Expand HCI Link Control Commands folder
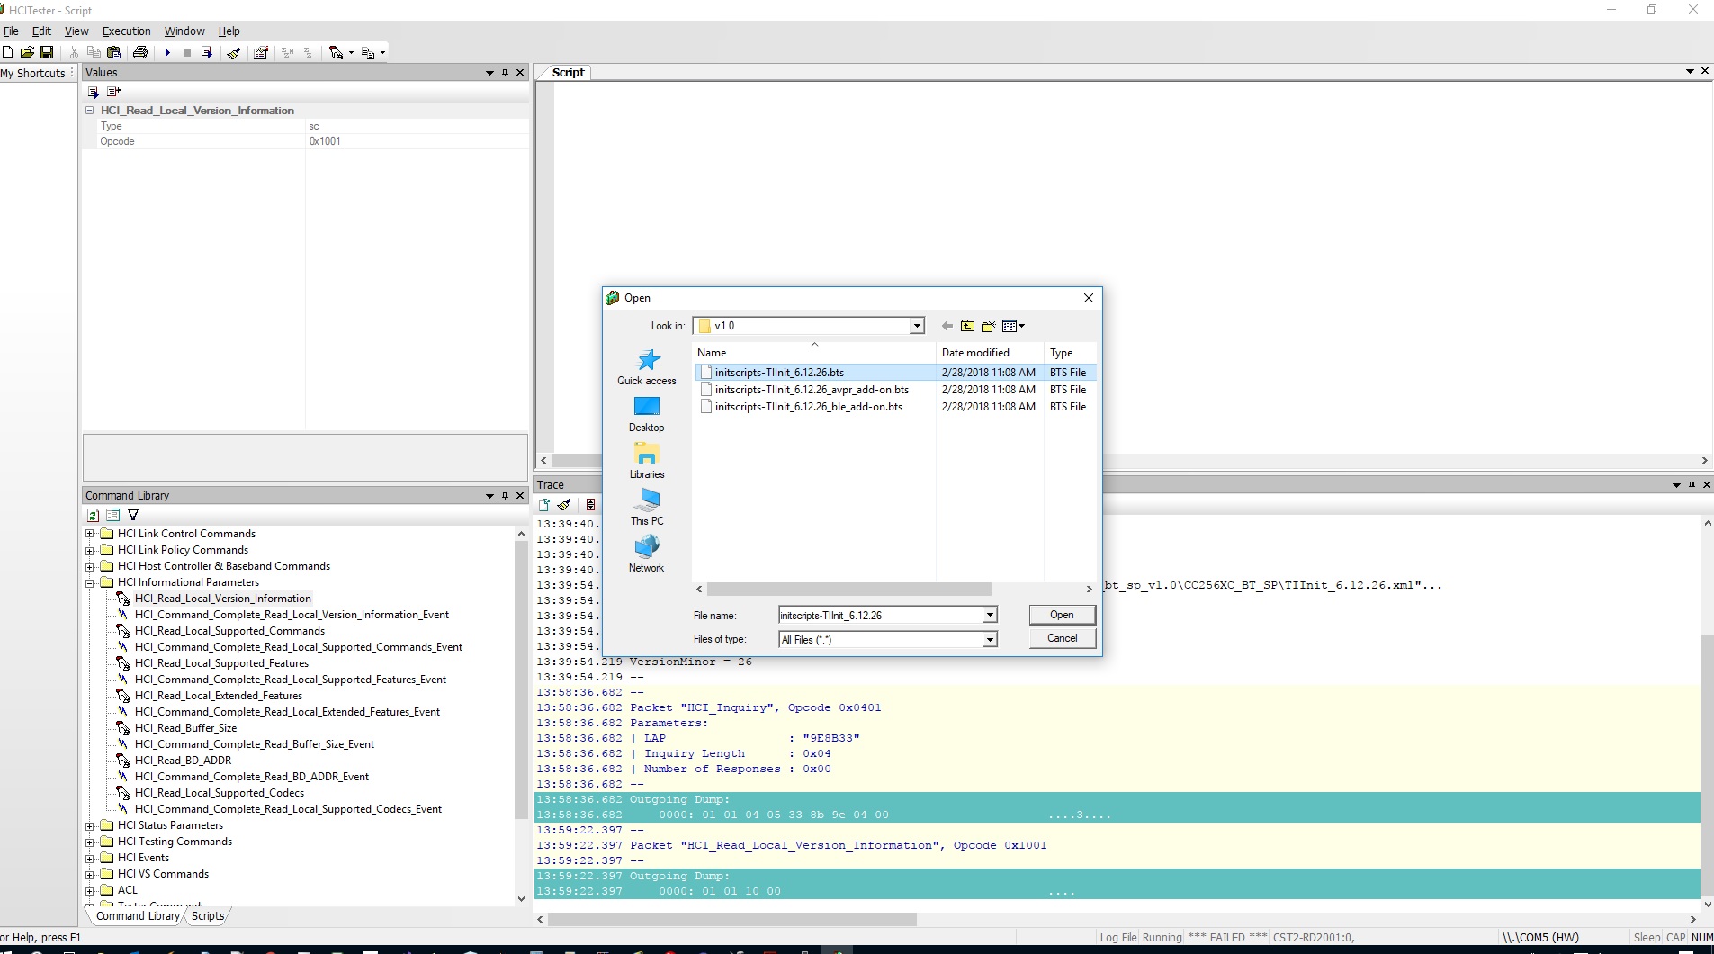Image resolution: width=1714 pixels, height=954 pixels. (90, 534)
